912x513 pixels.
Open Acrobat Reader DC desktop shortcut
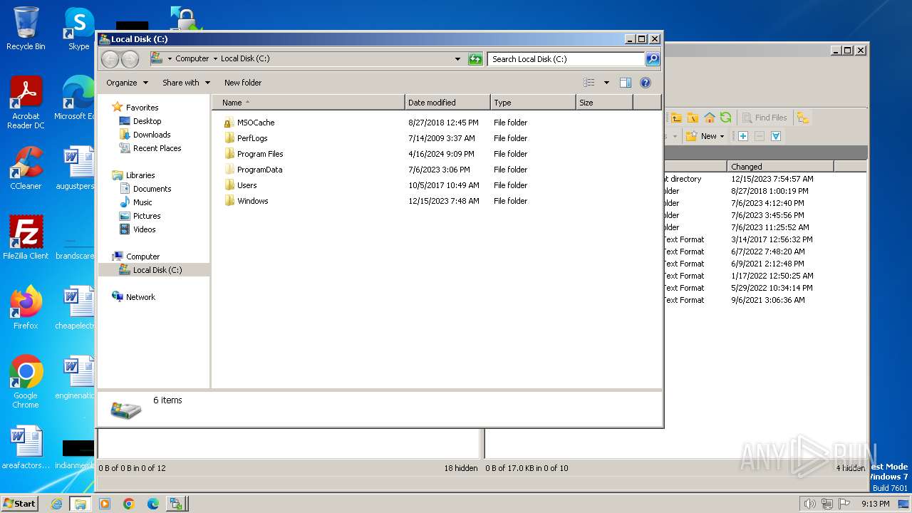[x=26, y=103]
